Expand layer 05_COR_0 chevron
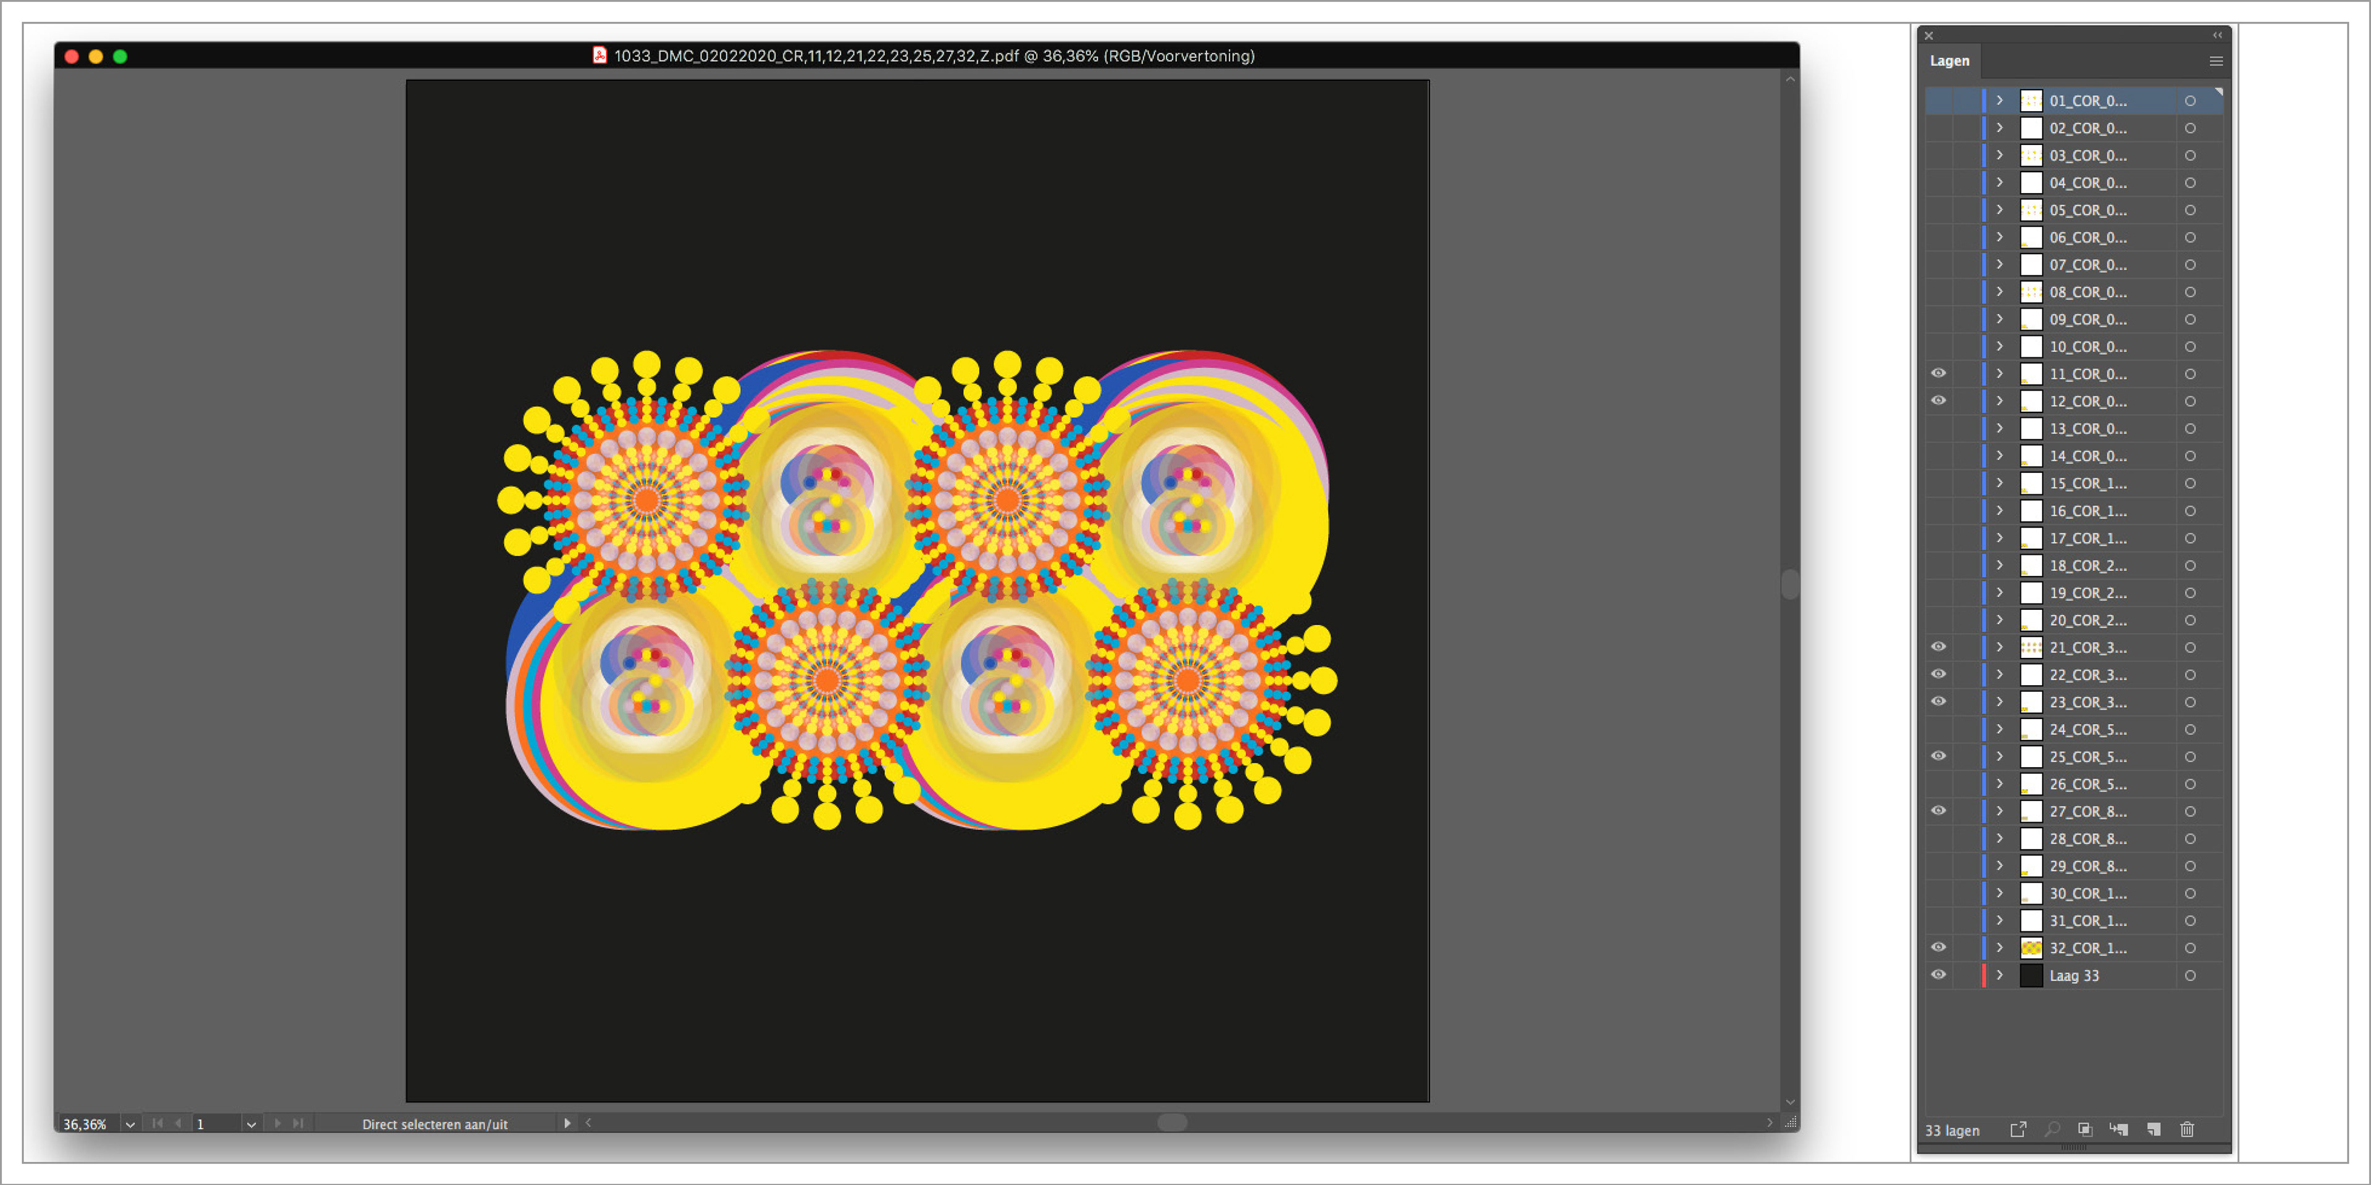 1999,210
